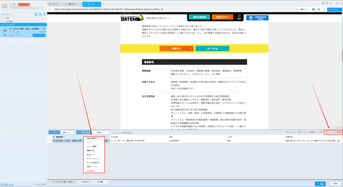Click the orange 応募する button
The height and width of the screenshot is (187, 343).
(176, 48)
